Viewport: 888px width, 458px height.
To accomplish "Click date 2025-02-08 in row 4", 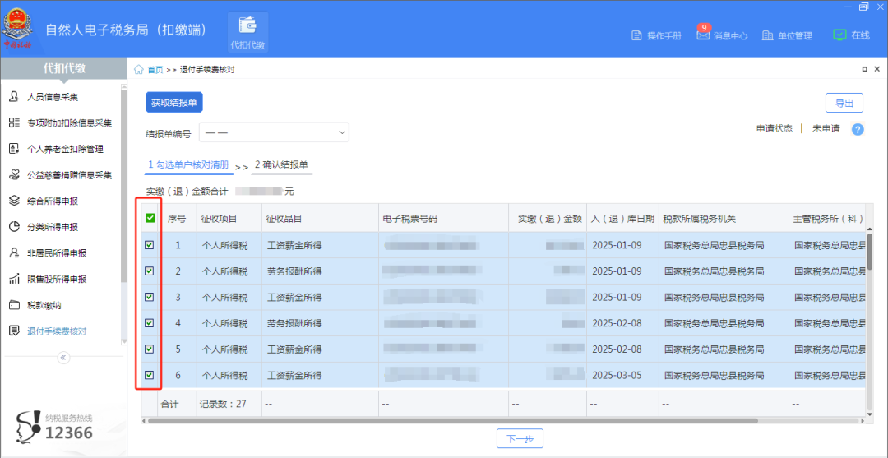I will [x=617, y=322].
